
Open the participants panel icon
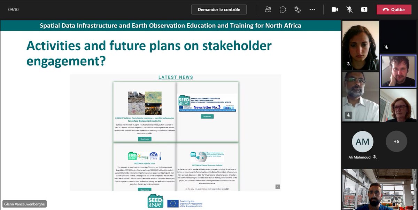[x=268, y=9]
